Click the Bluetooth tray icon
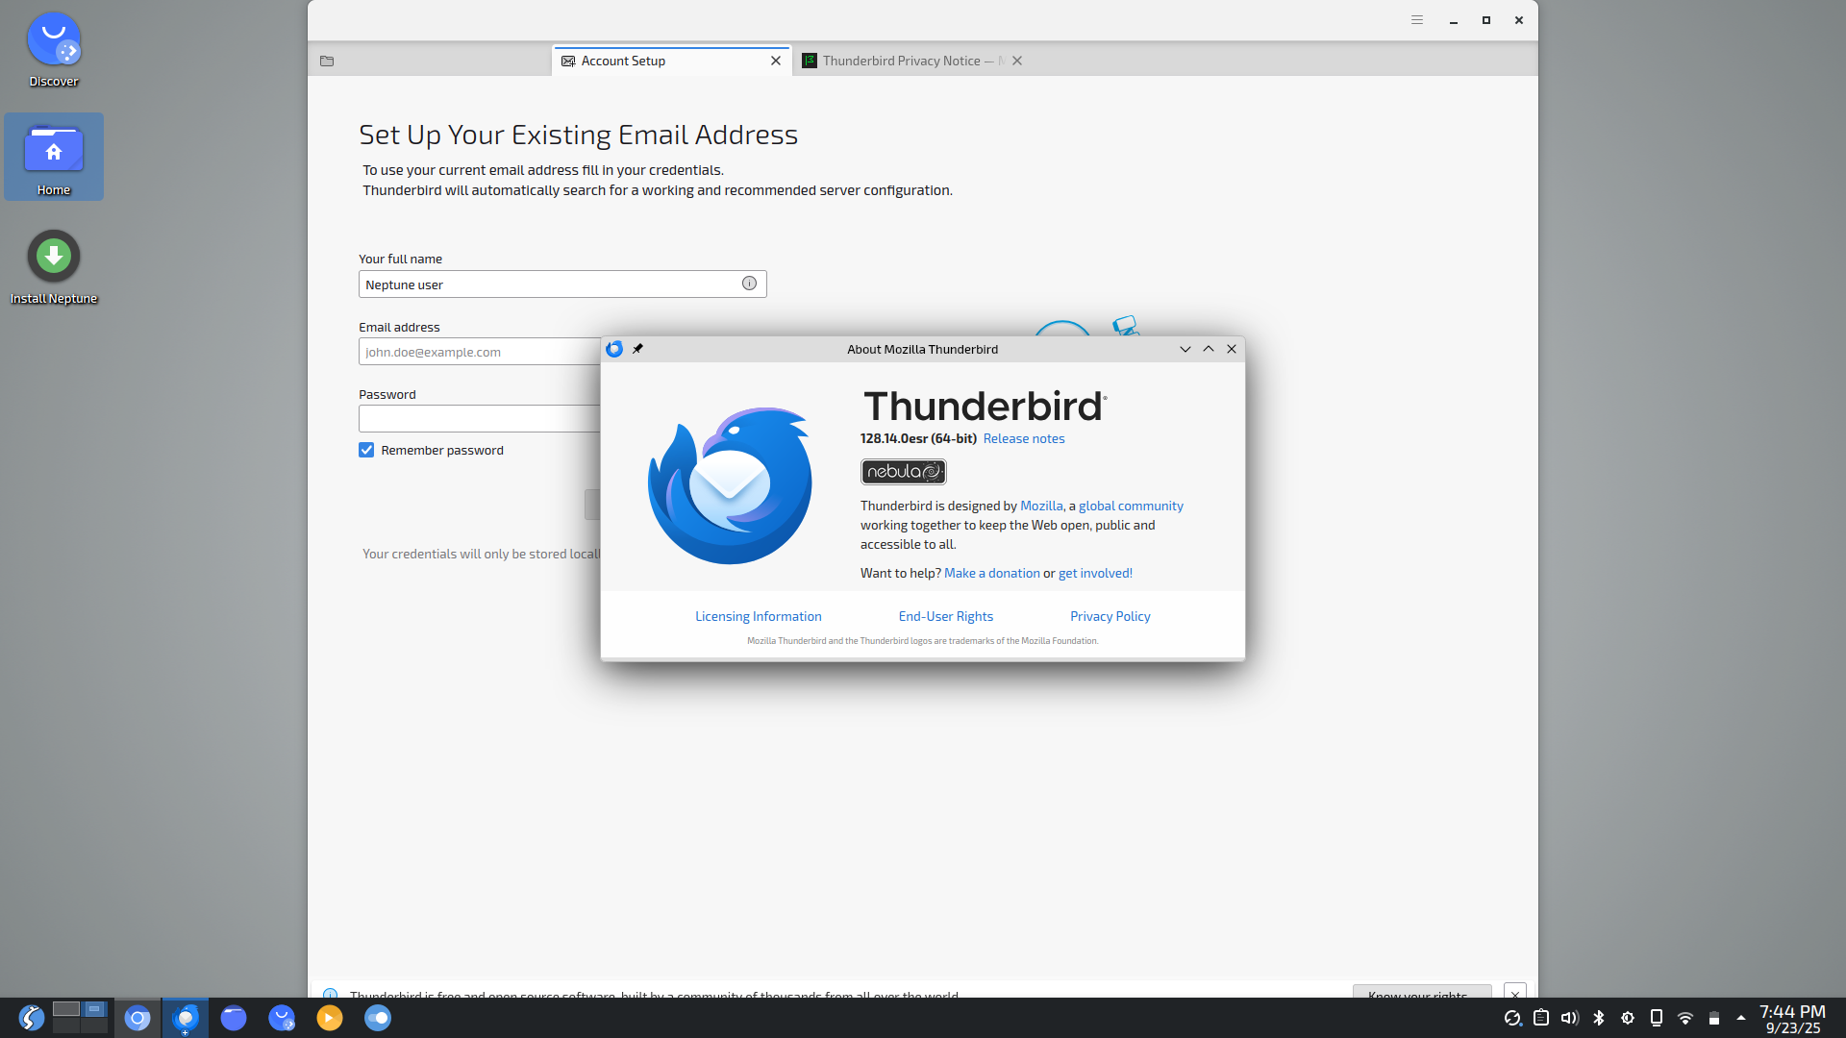 pyautogui.click(x=1599, y=1018)
